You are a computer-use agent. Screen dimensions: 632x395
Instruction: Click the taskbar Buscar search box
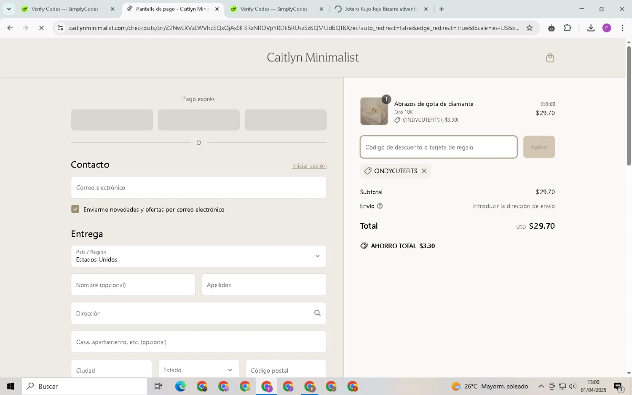point(85,386)
